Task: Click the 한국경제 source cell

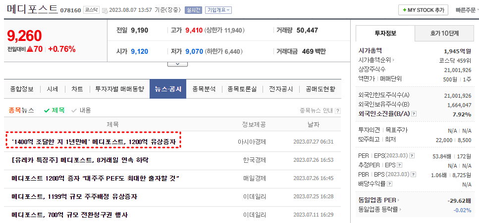Action: click(255, 160)
